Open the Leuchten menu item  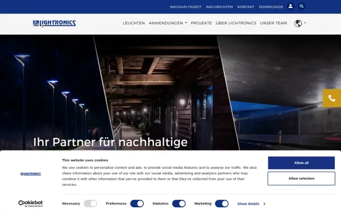point(134,23)
